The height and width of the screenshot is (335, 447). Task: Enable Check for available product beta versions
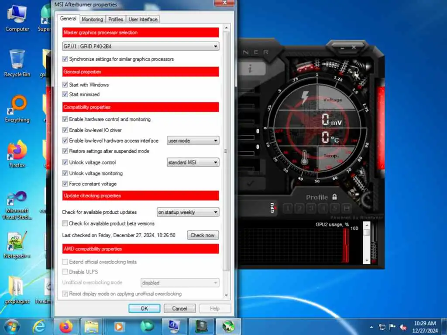[x=65, y=223]
